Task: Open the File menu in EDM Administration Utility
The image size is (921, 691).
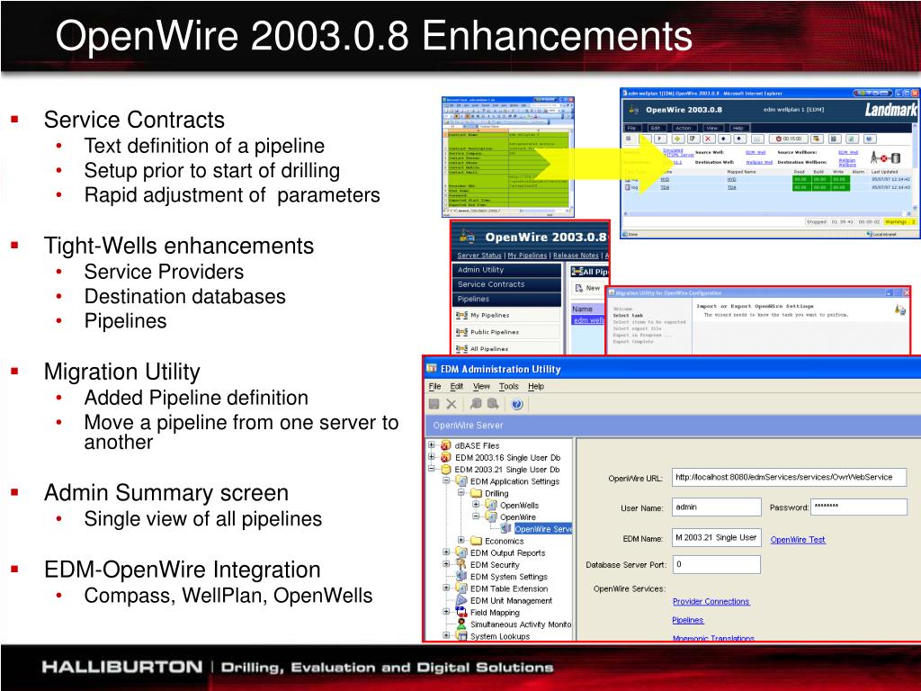Action: tap(434, 387)
